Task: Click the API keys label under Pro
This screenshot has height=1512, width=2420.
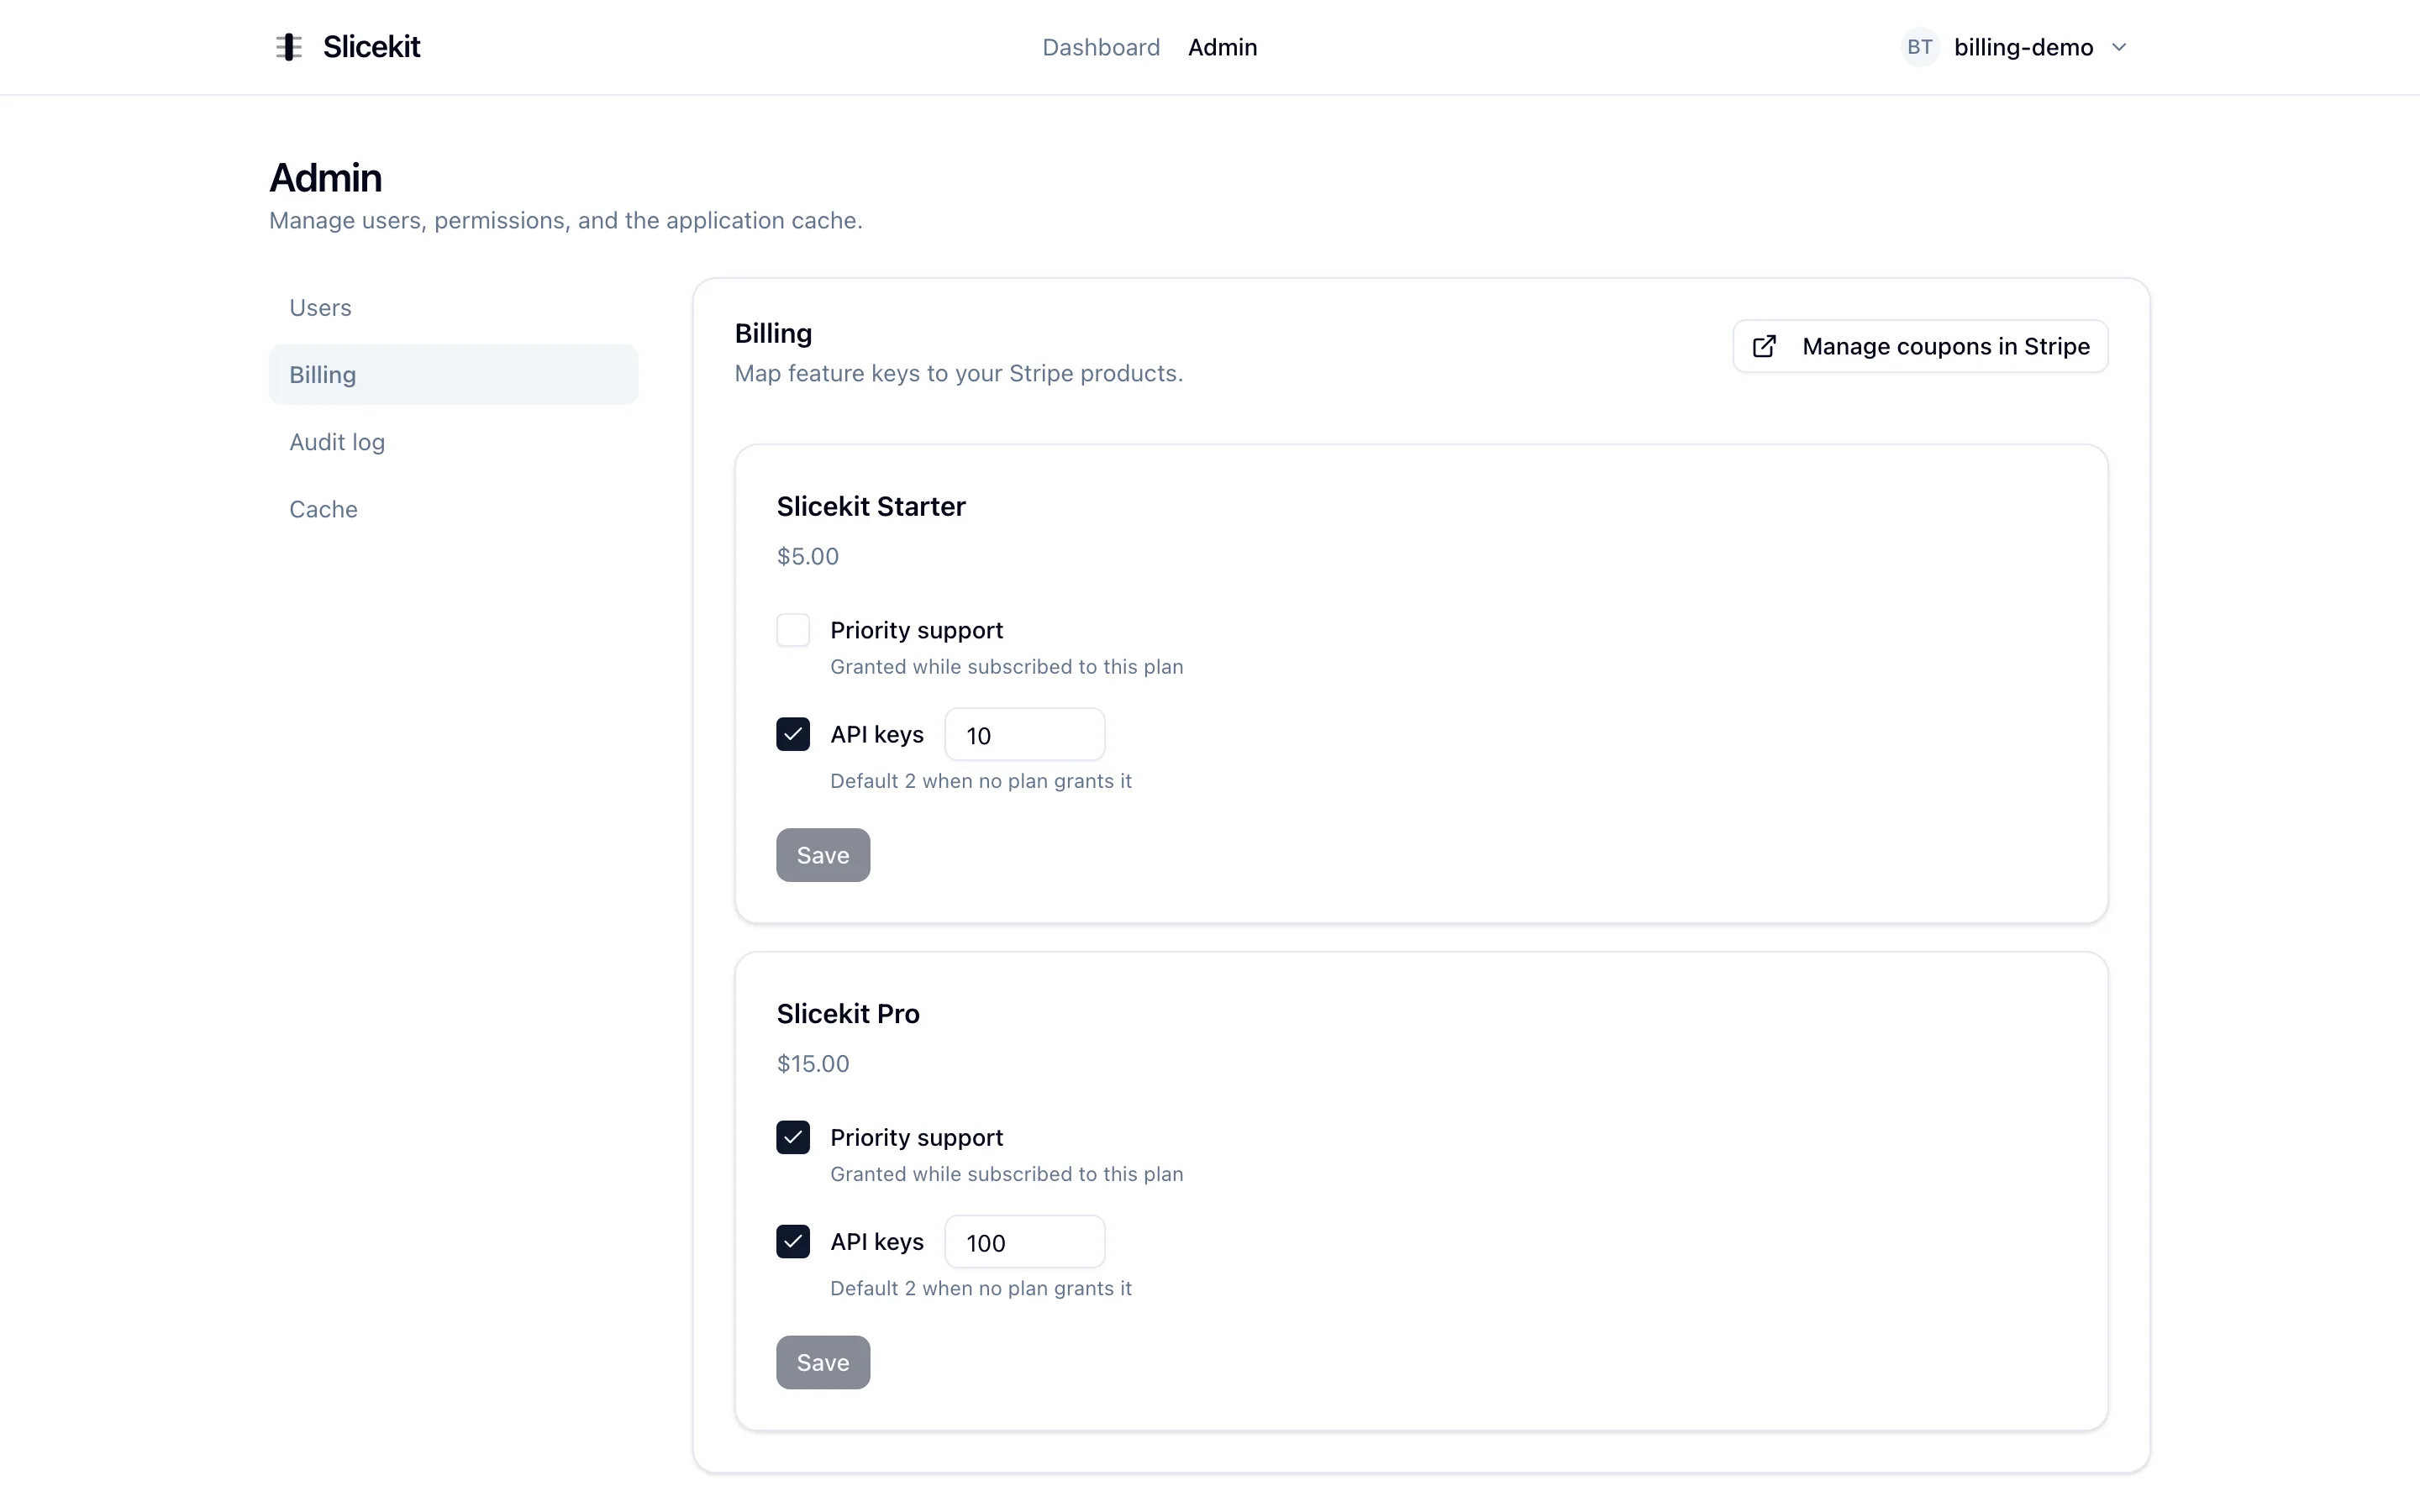Action: point(877,1241)
